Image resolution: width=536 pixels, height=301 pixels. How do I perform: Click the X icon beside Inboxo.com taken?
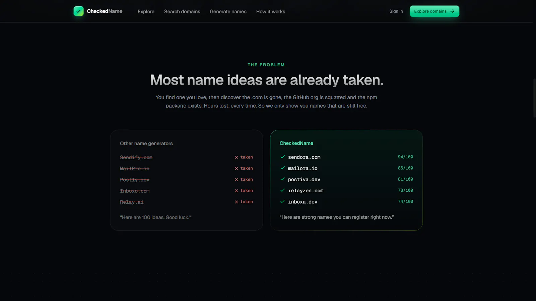click(x=237, y=191)
